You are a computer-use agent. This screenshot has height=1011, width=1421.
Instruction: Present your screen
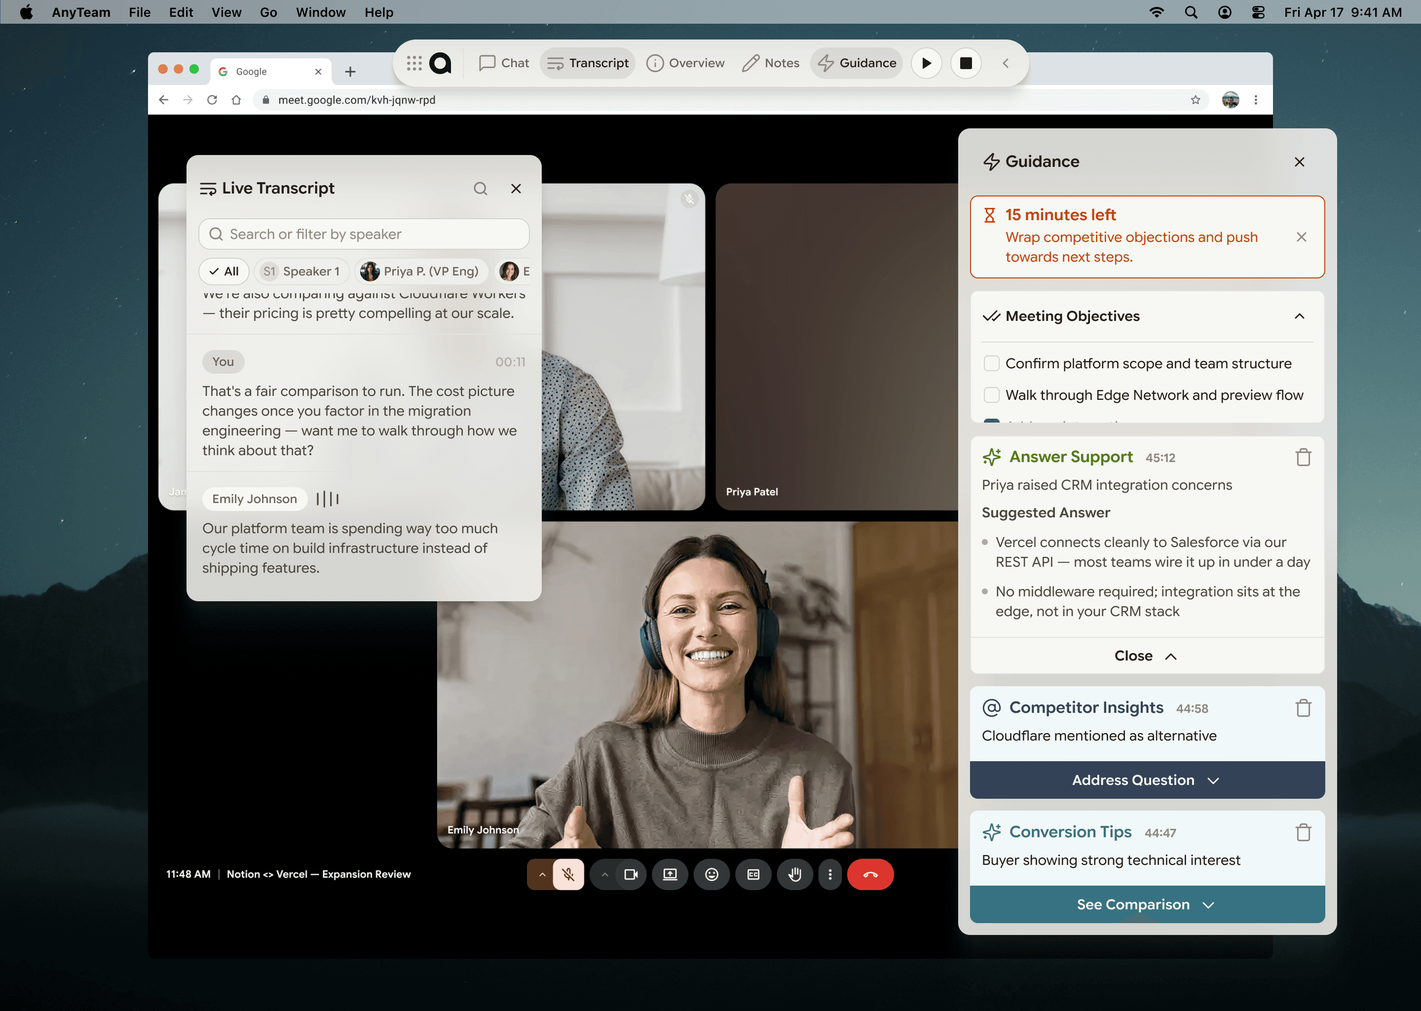click(670, 874)
